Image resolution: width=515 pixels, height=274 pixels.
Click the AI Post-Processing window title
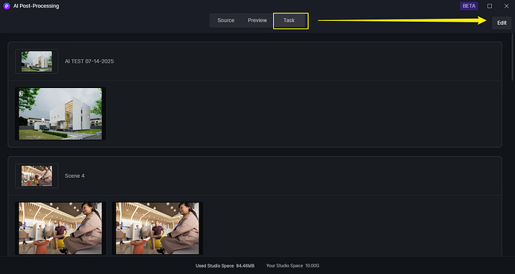tap(36, 6)
